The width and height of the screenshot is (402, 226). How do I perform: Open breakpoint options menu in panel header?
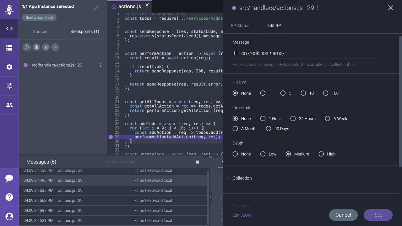(x=318, y=8)
